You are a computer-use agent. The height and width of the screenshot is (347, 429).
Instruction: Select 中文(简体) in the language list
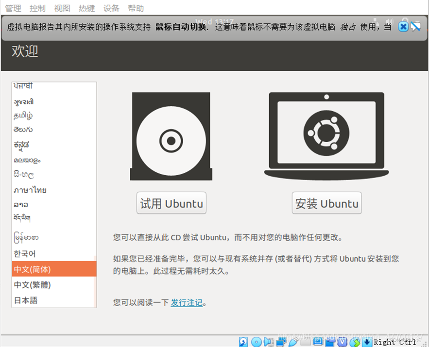(x=54, y=269)
